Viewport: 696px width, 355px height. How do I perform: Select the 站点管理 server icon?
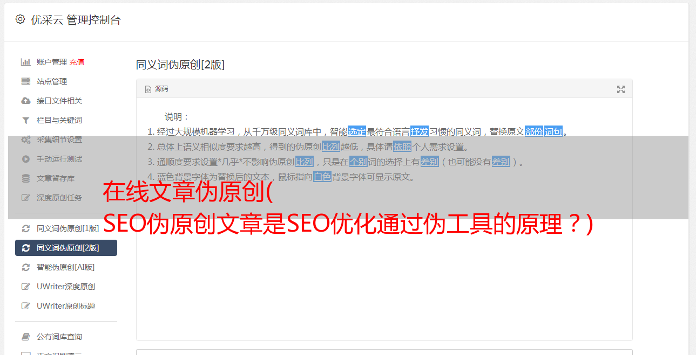25,81
